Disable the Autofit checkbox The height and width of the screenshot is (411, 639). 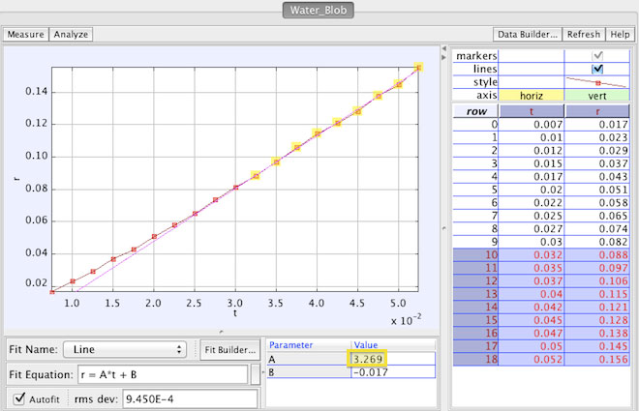tap(19, 398)
